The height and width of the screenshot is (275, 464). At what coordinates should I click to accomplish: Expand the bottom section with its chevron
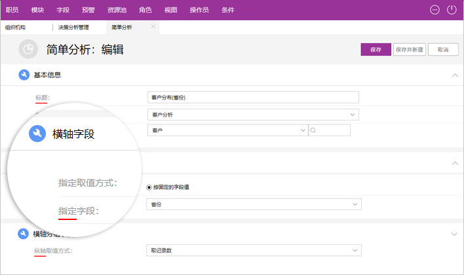click(x=455, y=234)
